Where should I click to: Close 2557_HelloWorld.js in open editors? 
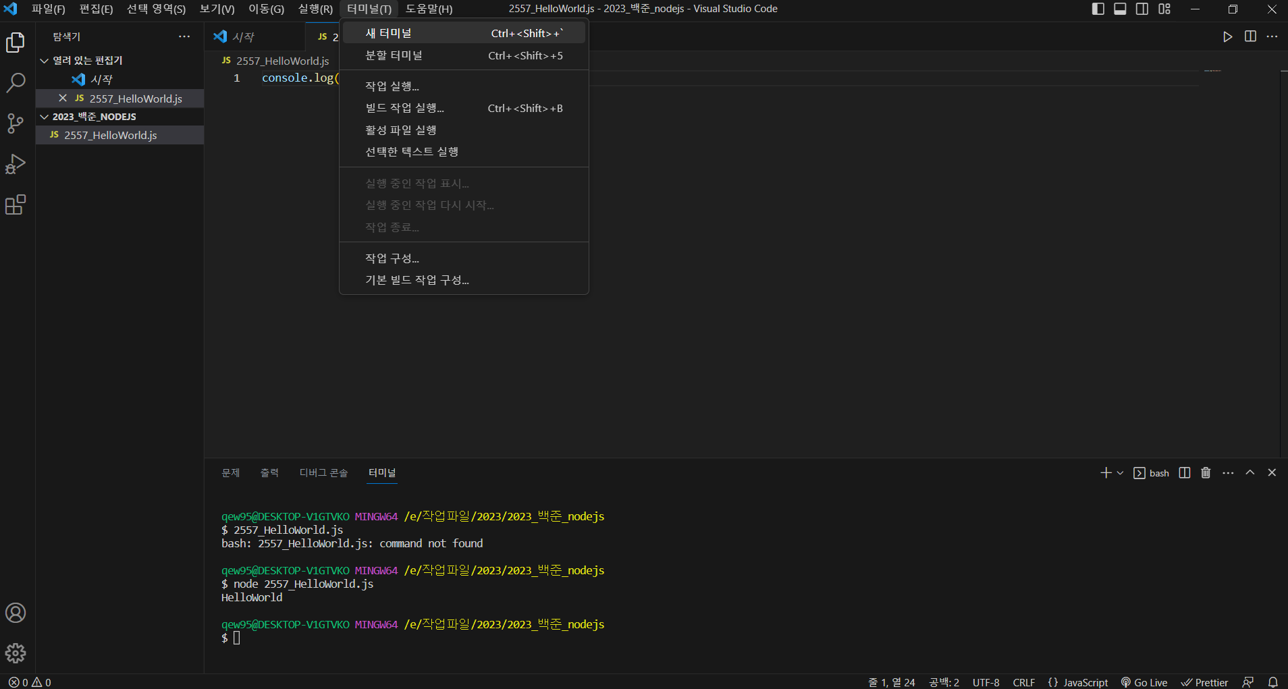(x=63, y=99)
